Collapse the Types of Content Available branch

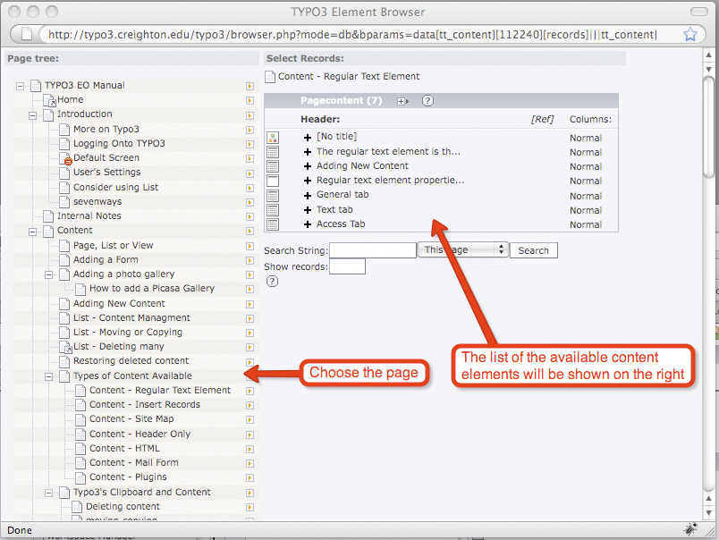tap(49, 376)
